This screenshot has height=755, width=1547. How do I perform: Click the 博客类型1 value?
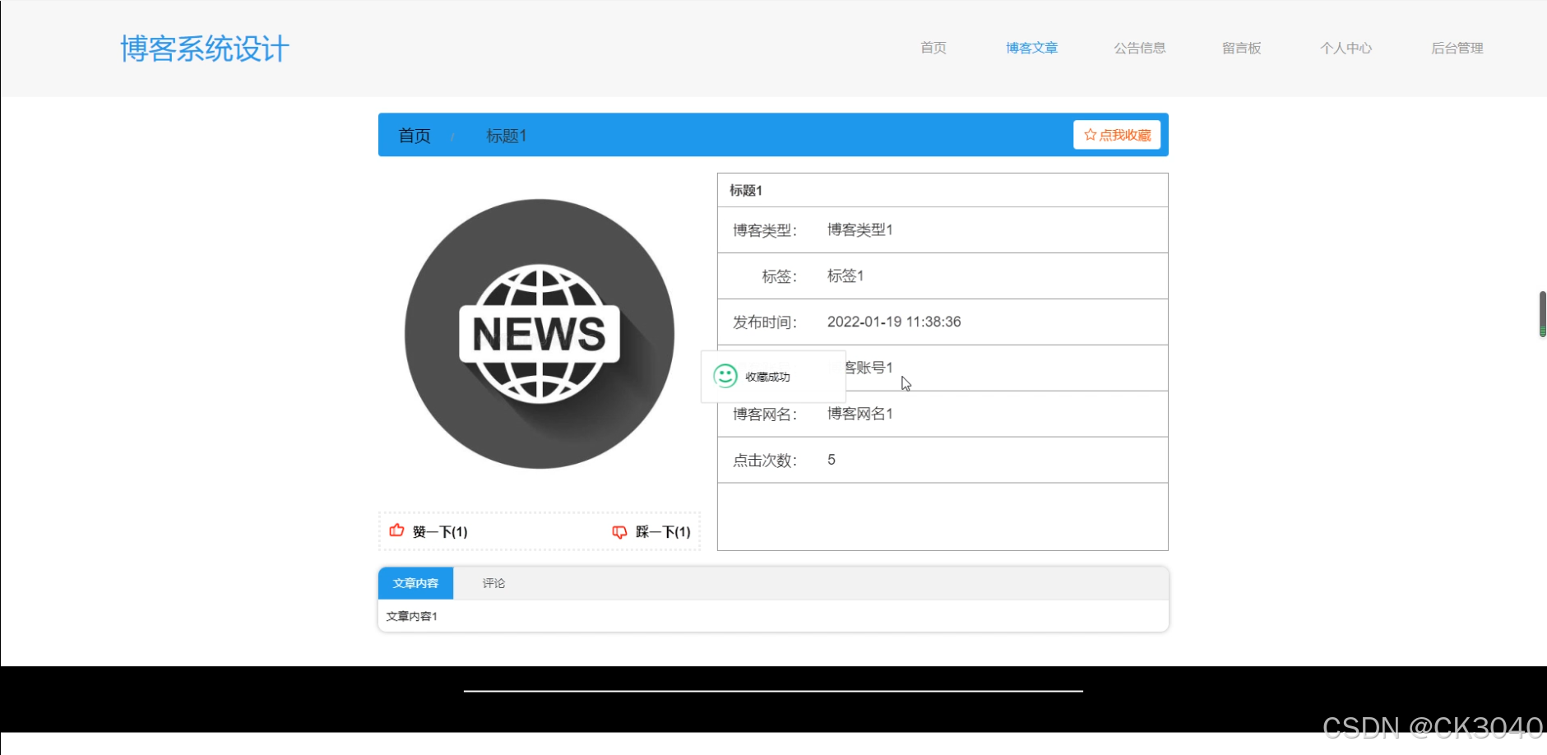point(860,229)
